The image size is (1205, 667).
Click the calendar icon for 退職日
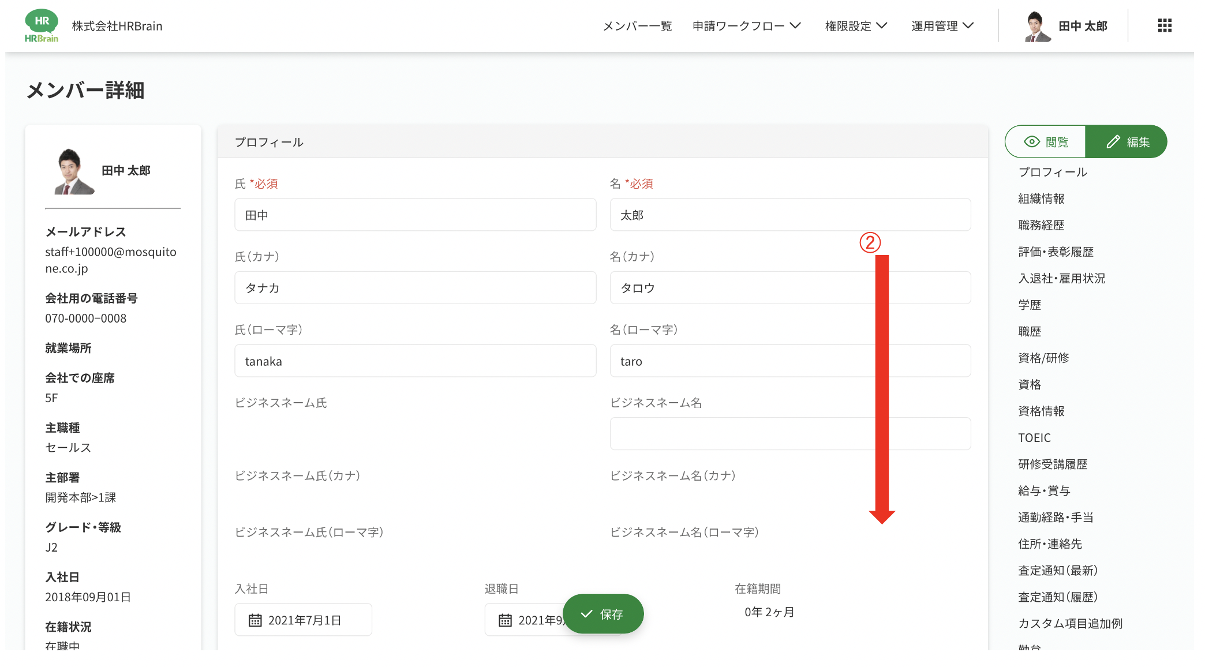click(505, 620)
